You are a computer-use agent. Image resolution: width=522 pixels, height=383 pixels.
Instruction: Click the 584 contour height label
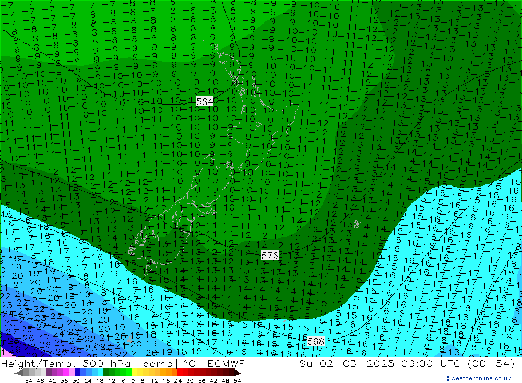[205, 102]
